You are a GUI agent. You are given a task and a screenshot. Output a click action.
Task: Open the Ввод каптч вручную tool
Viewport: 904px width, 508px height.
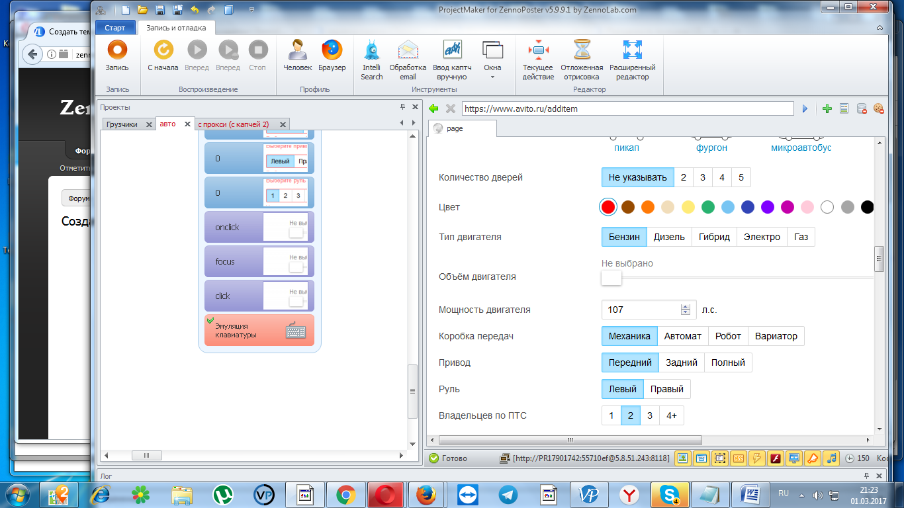(452, 60)
